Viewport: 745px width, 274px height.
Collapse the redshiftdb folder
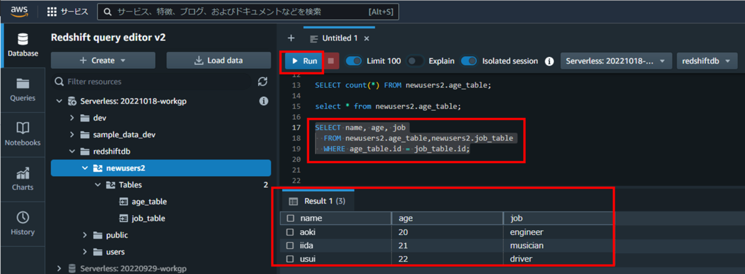[x=72, y=151]
